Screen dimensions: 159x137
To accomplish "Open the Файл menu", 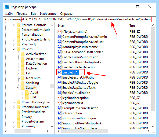I will [x=9, y=14].
